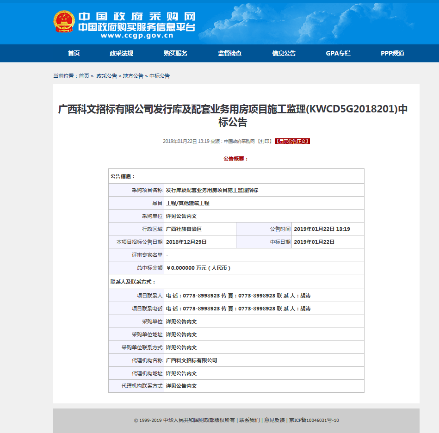Click the 打印 print link

(x=265, y=141)
